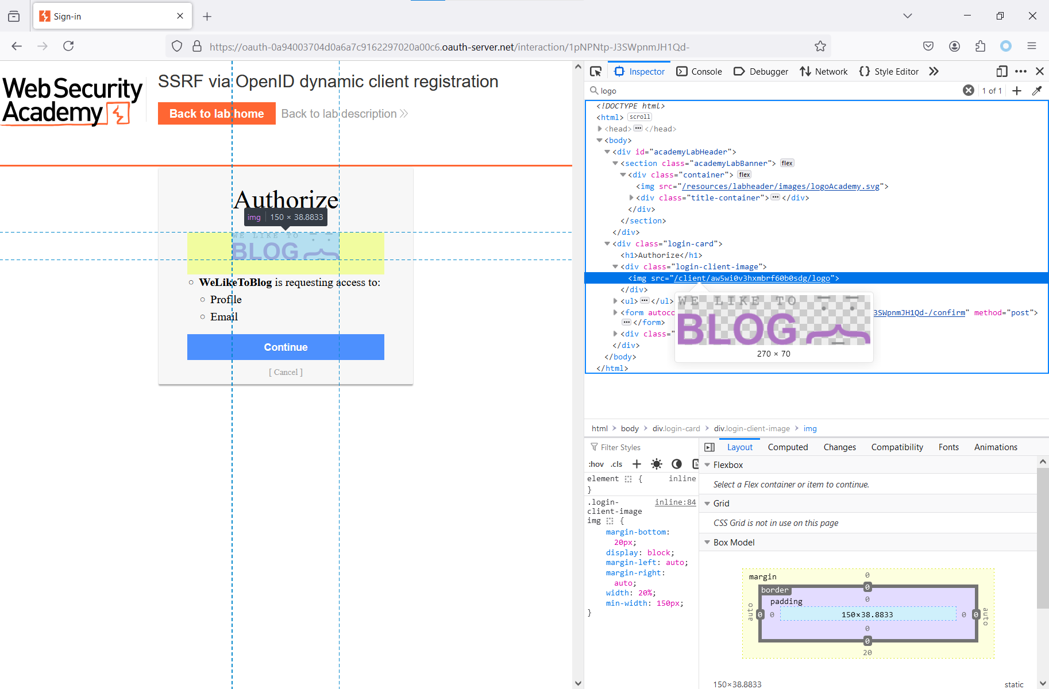Activate the element picker tool
Image resolution: width=1049 pixels, height=689 pixels.
click(x=596, y=71)
